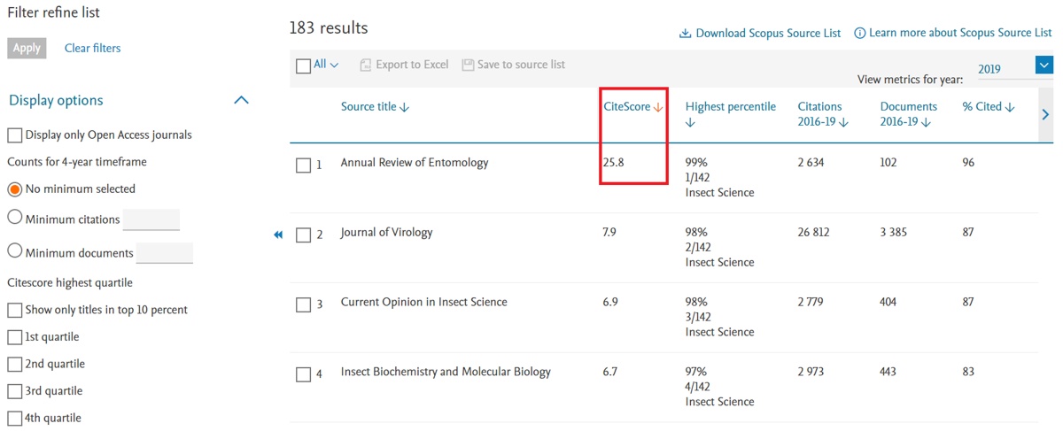Tick the checkbox for Journal of Virology
Viewport: 1063px width, 431px height.
303,235
